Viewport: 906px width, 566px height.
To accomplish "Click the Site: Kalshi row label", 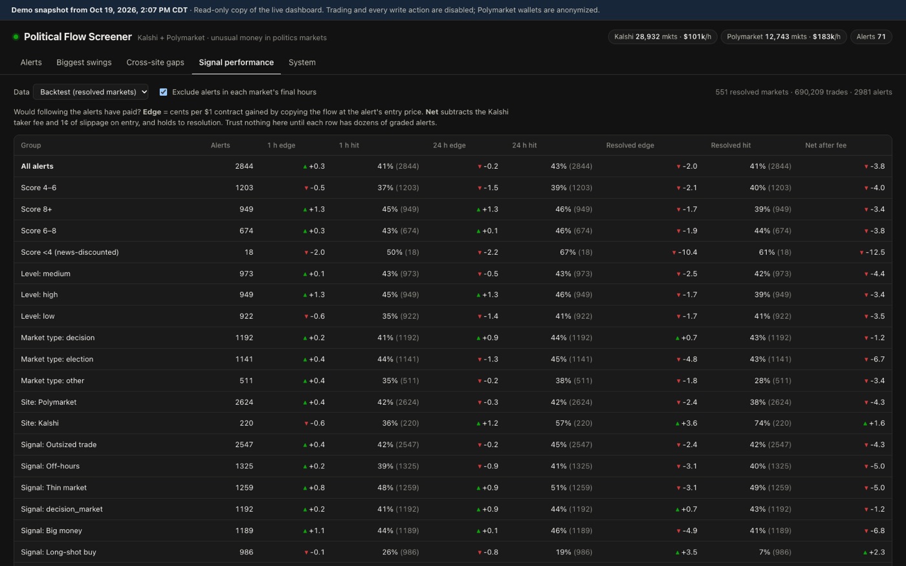I will click(39, 423).
